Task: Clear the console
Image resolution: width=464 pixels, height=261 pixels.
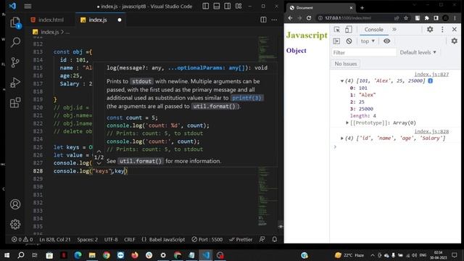Action: [x=349, y=41]
